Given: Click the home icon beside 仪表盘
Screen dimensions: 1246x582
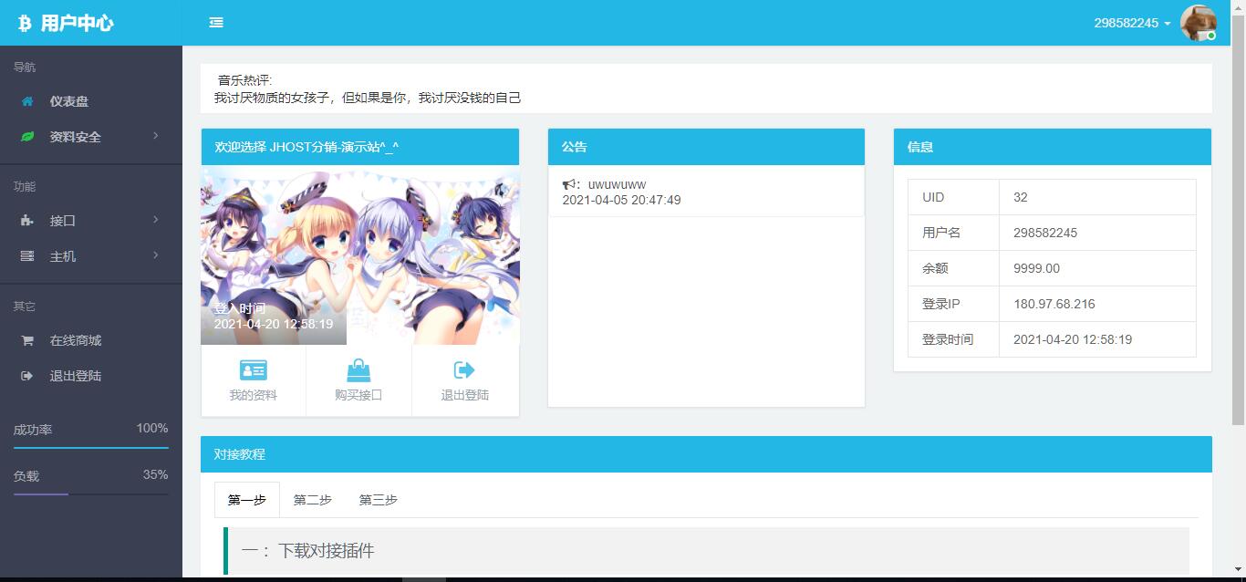Looking at the screenshot, I should pos(27,101).
